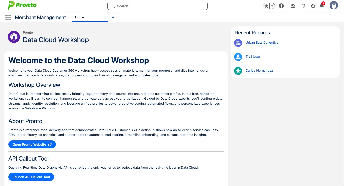Click the Data Cloud Workshop purple icon
This screenshot has width=344, height=186.
tap(14, 37)
